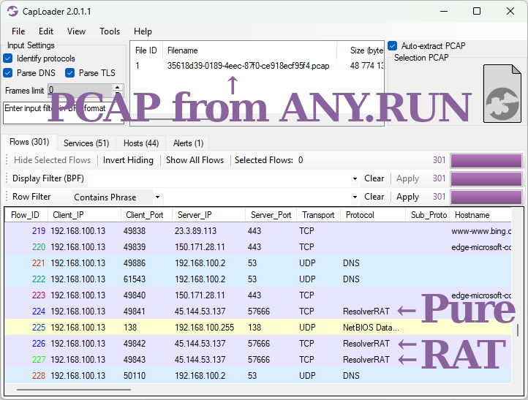Click the input filter BPF text box
The height and width of the screenshot is (400, 528).
point(64,113)
